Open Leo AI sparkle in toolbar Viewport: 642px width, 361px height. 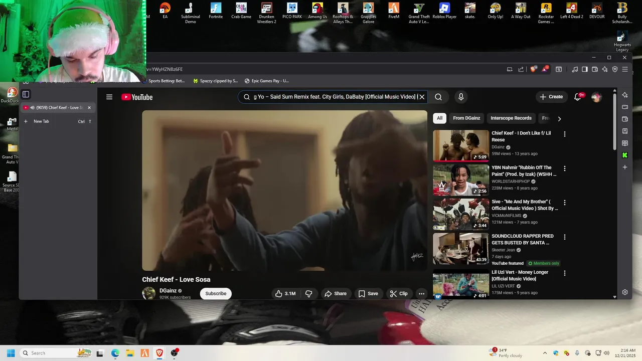pyautogui.click(x=605, y=69)
